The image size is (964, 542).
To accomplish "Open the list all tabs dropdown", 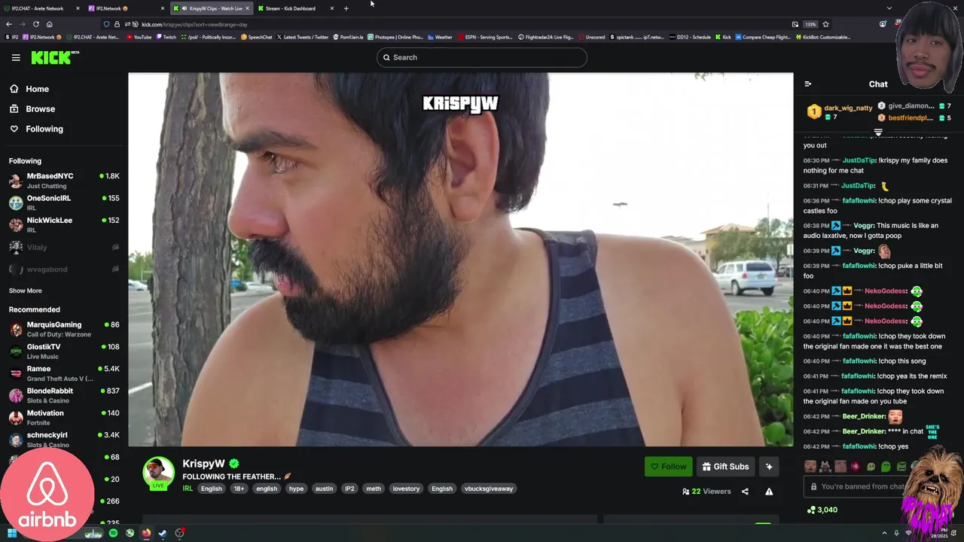I will [889, 8].
